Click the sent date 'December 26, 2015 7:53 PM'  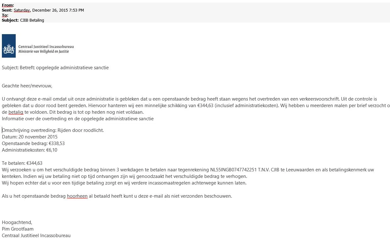[58, 10]
